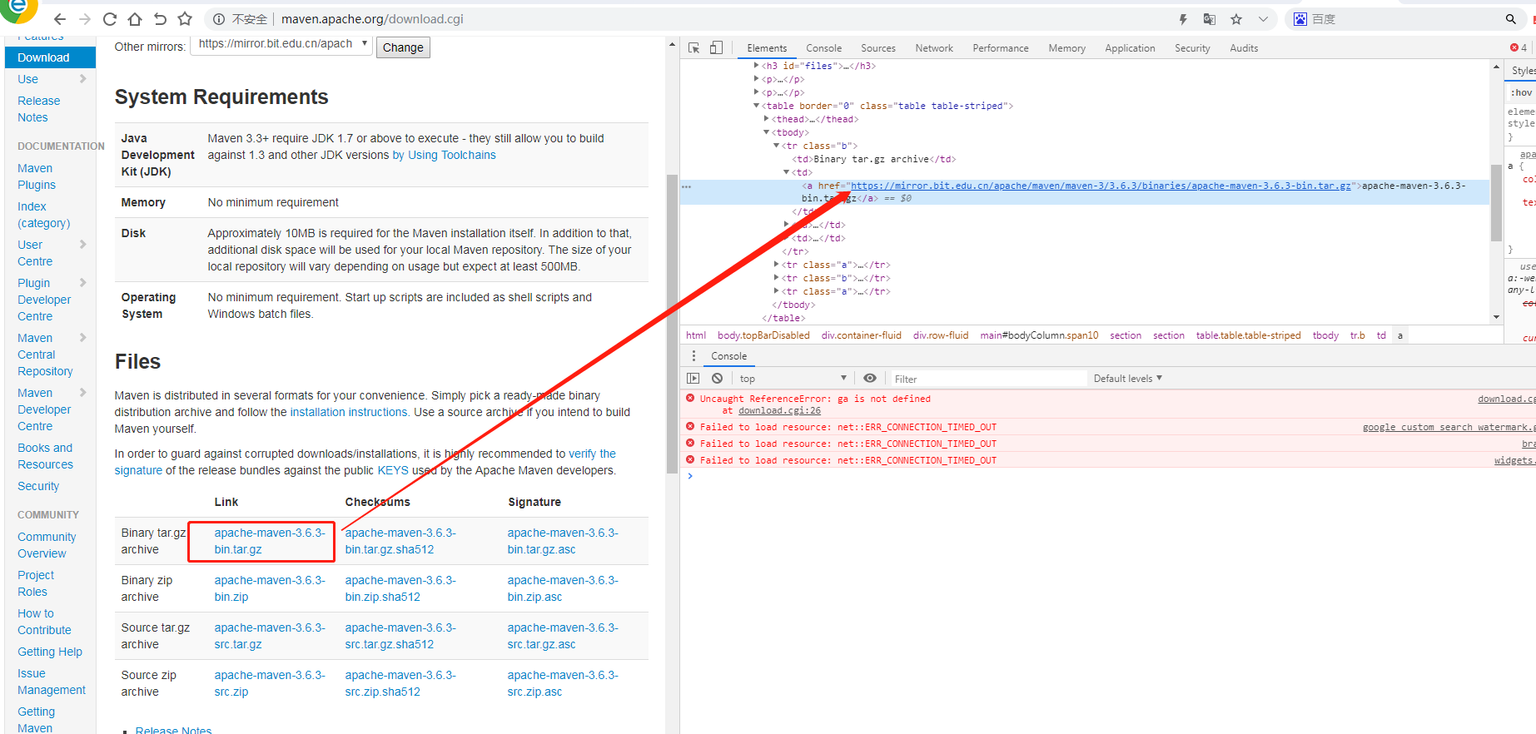Open the Performance tab

pos(1001,48)
